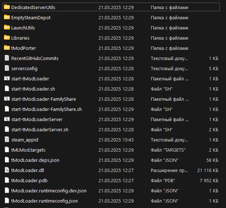This screenshot has width=226, height=208.
Task: Click the tModLoader.deps.json file name
Action: 35,160
